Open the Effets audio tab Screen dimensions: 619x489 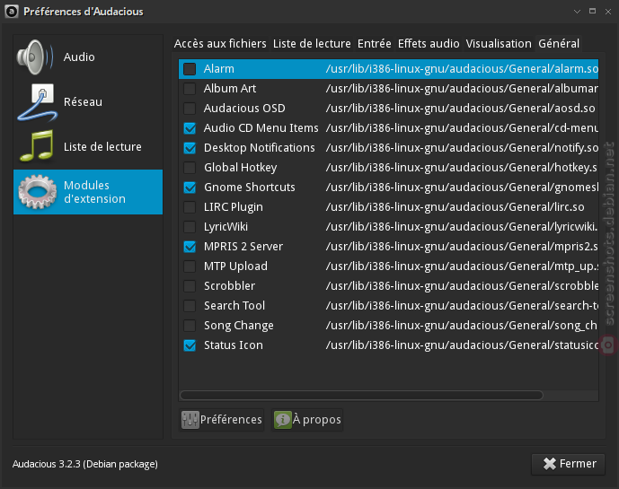(429, 43)
